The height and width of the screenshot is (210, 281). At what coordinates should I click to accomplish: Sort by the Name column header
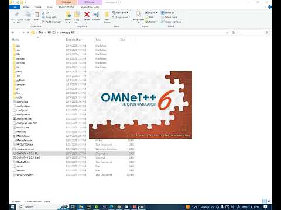coord(16,40)
